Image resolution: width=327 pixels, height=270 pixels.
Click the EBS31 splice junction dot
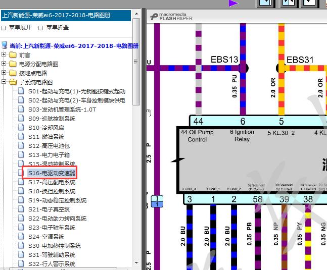[x=281, y=68]
